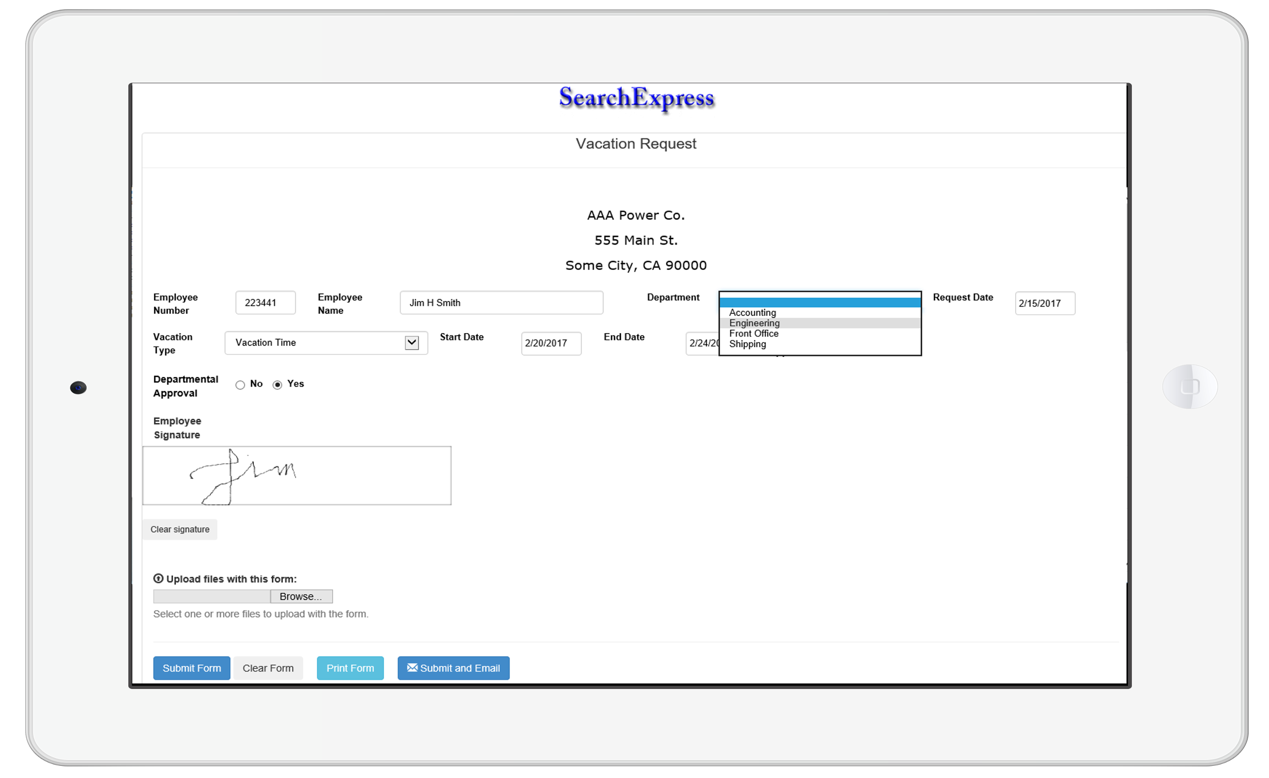Clear the employee signature
1269x778 pixels.
click(x=180, y=529)
